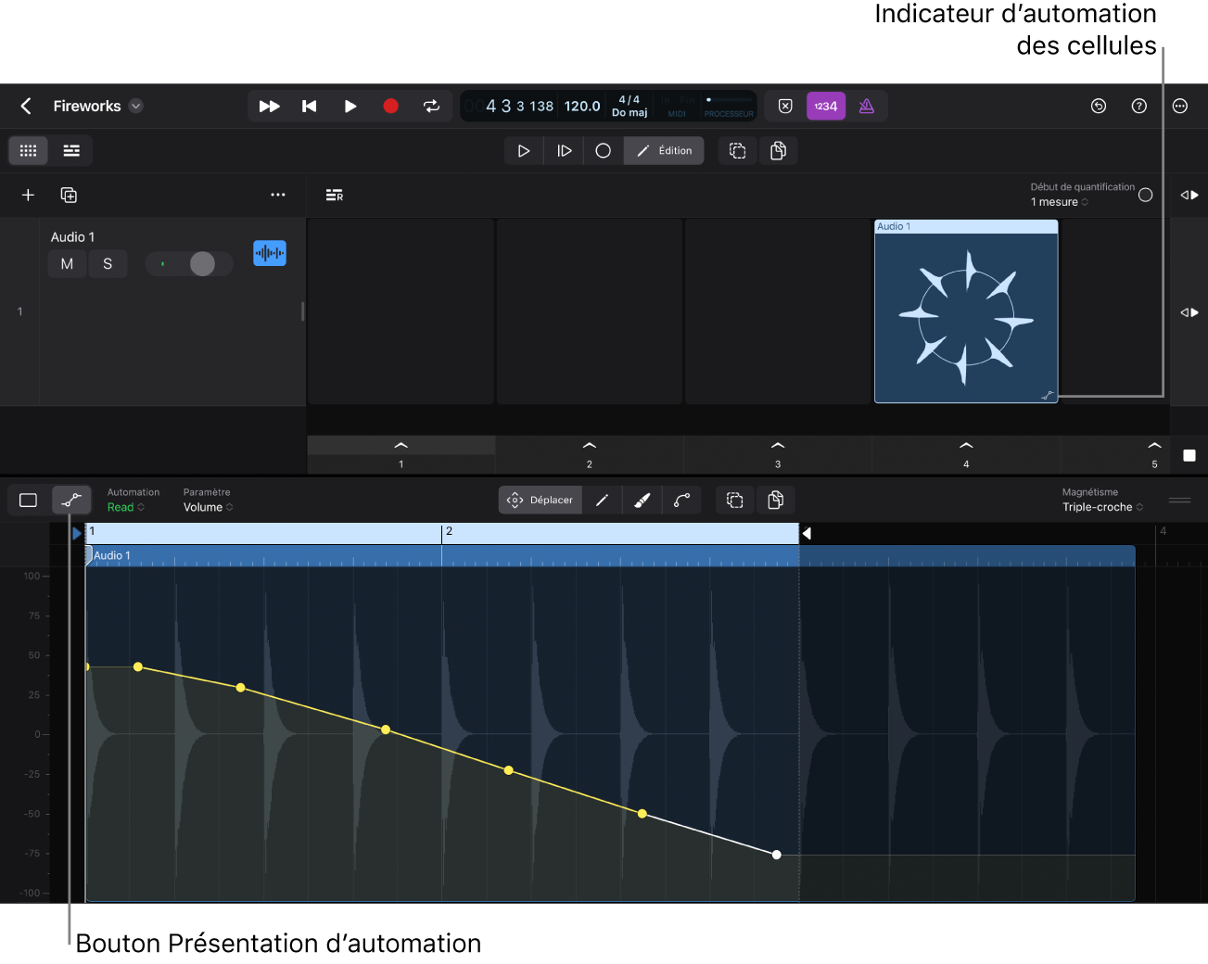1208x964 pixels.
Task: Switch to the grid view tab
Action: click(x=28, y=150)
